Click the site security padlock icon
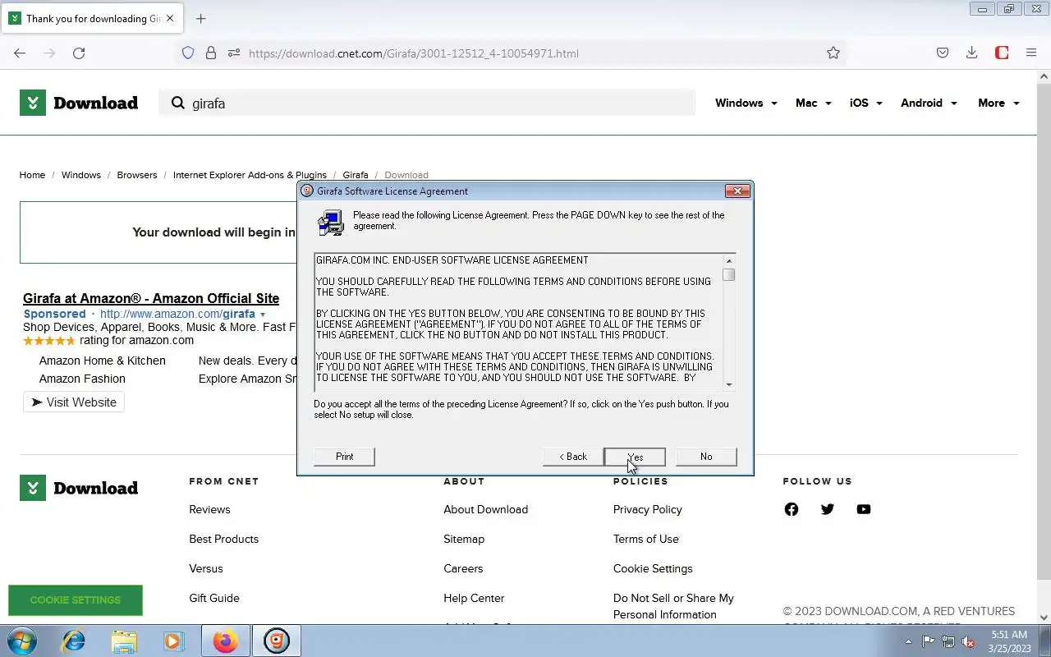Viewport: 1051px width, 657px height. [x=211, y=53]
